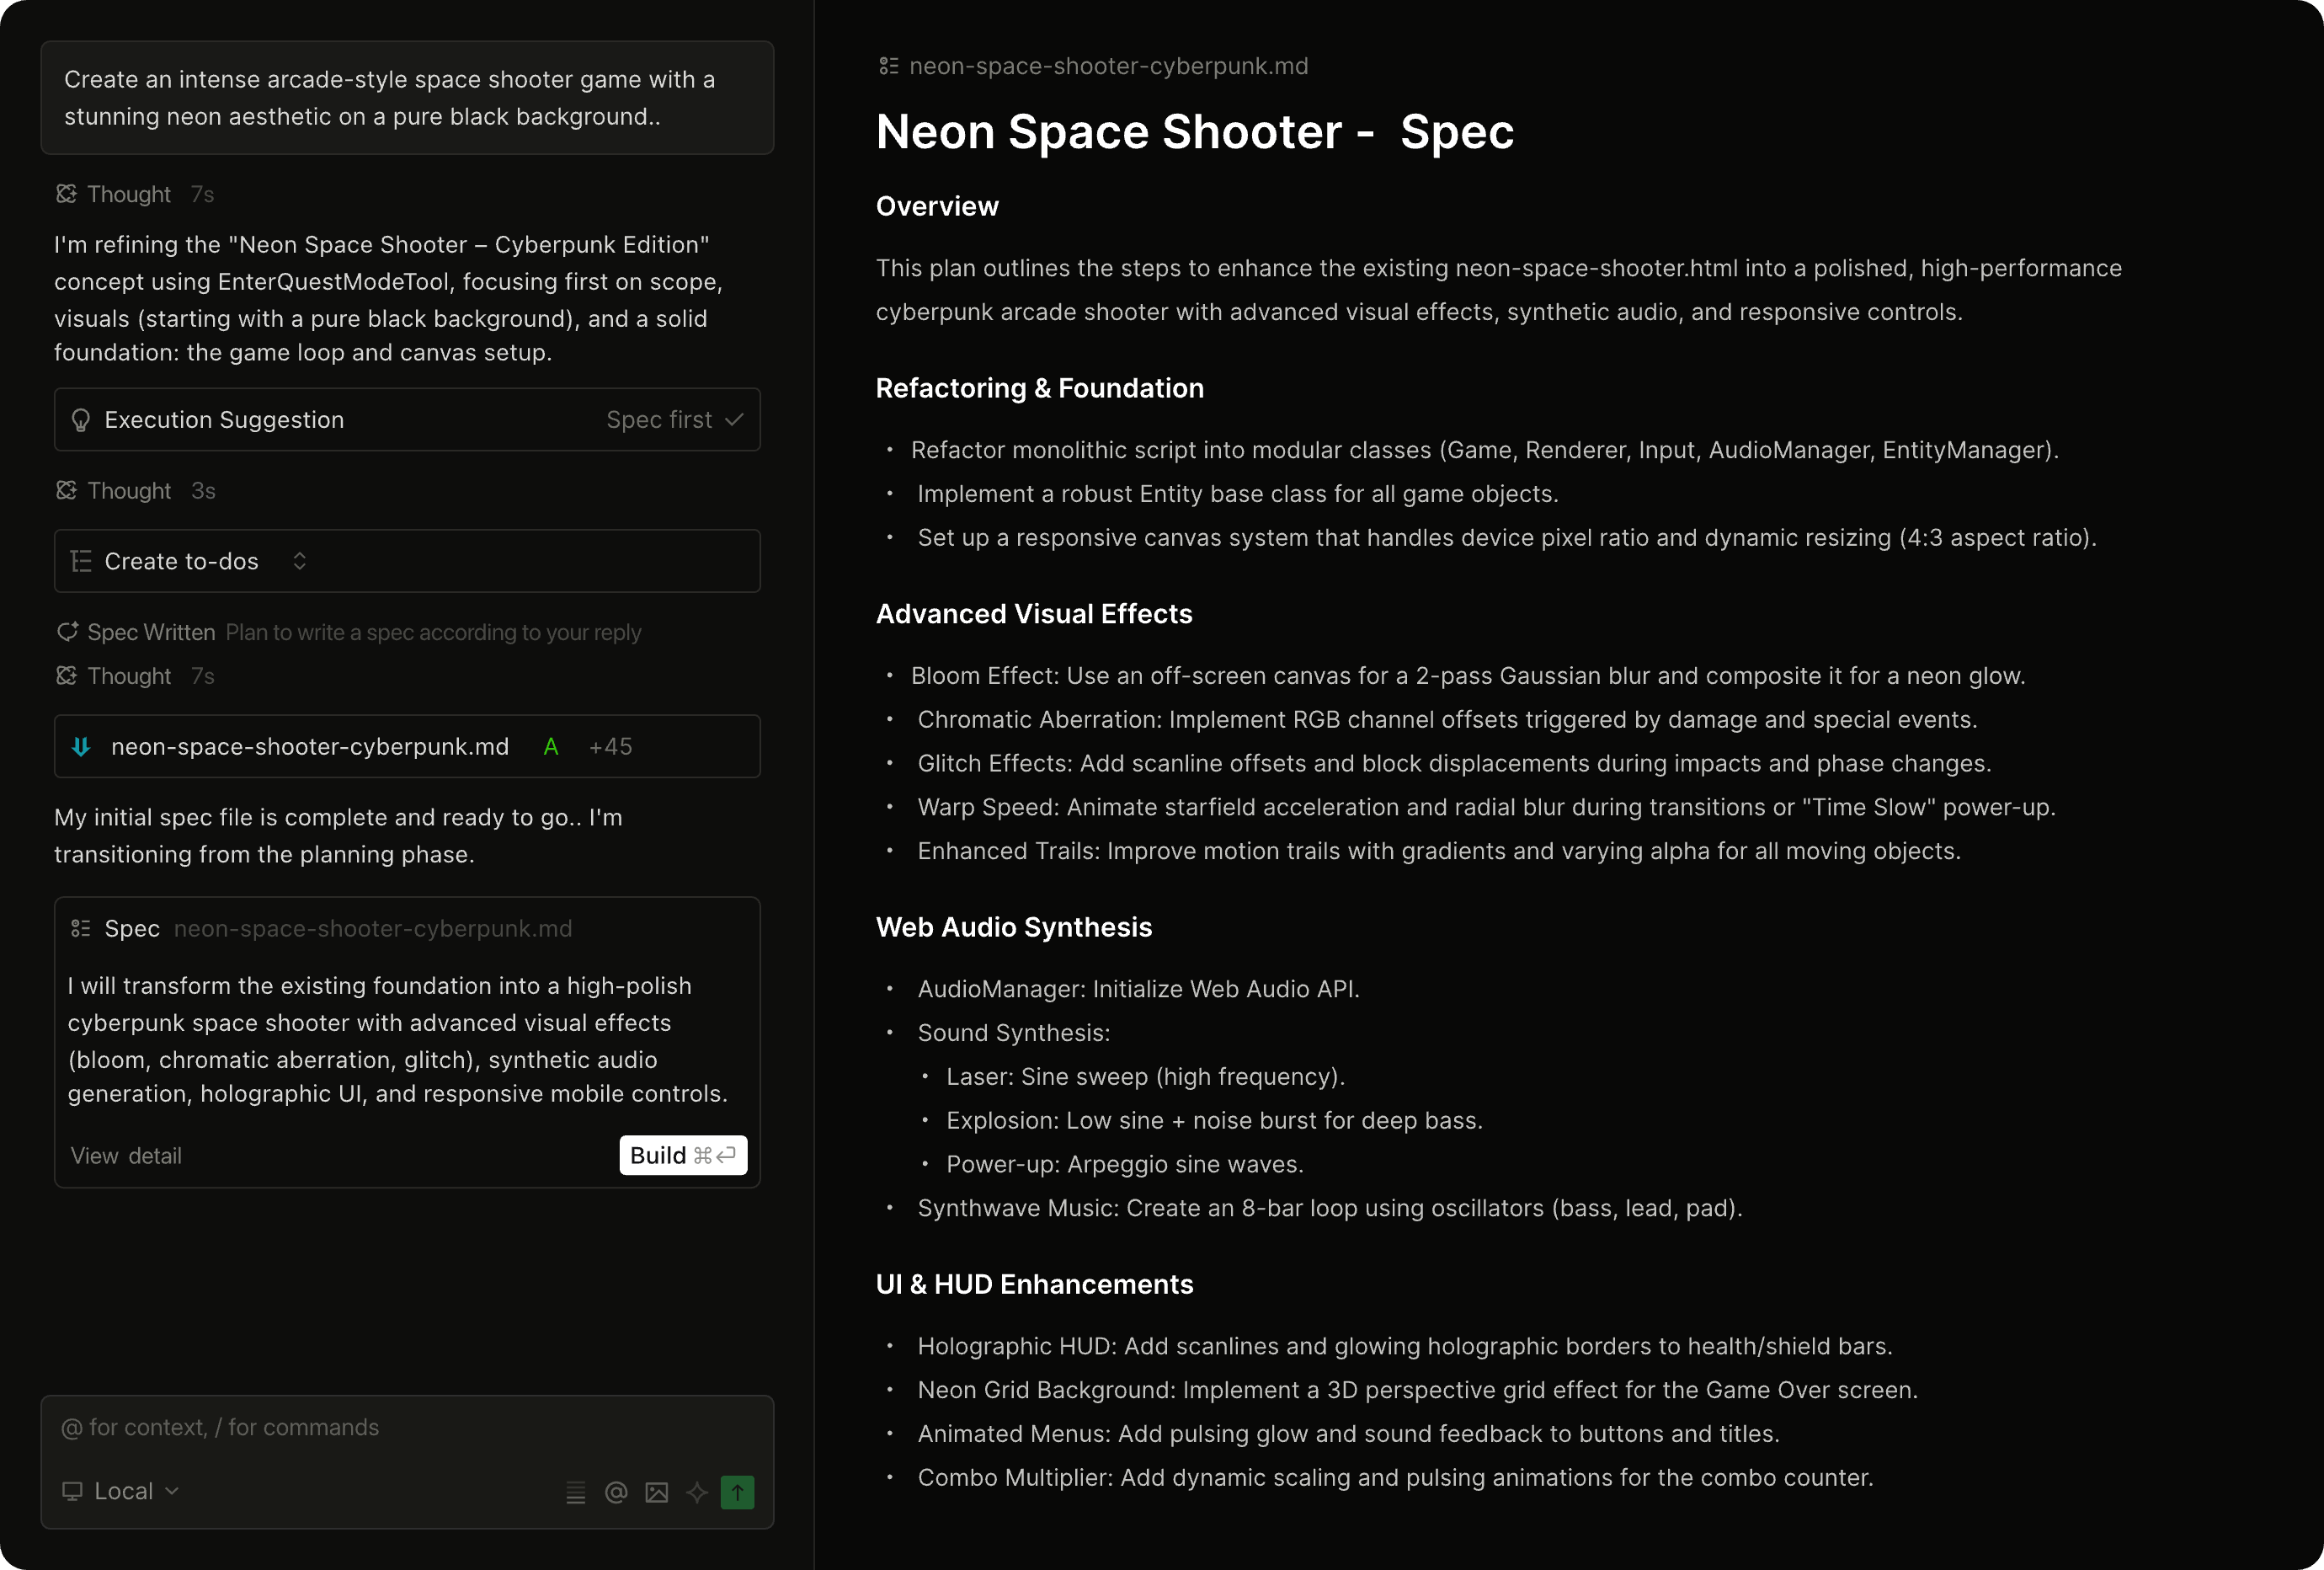This screenshot has height=1570, width=2324.
Task: Click the Spec card filename label
Action: 373,929
